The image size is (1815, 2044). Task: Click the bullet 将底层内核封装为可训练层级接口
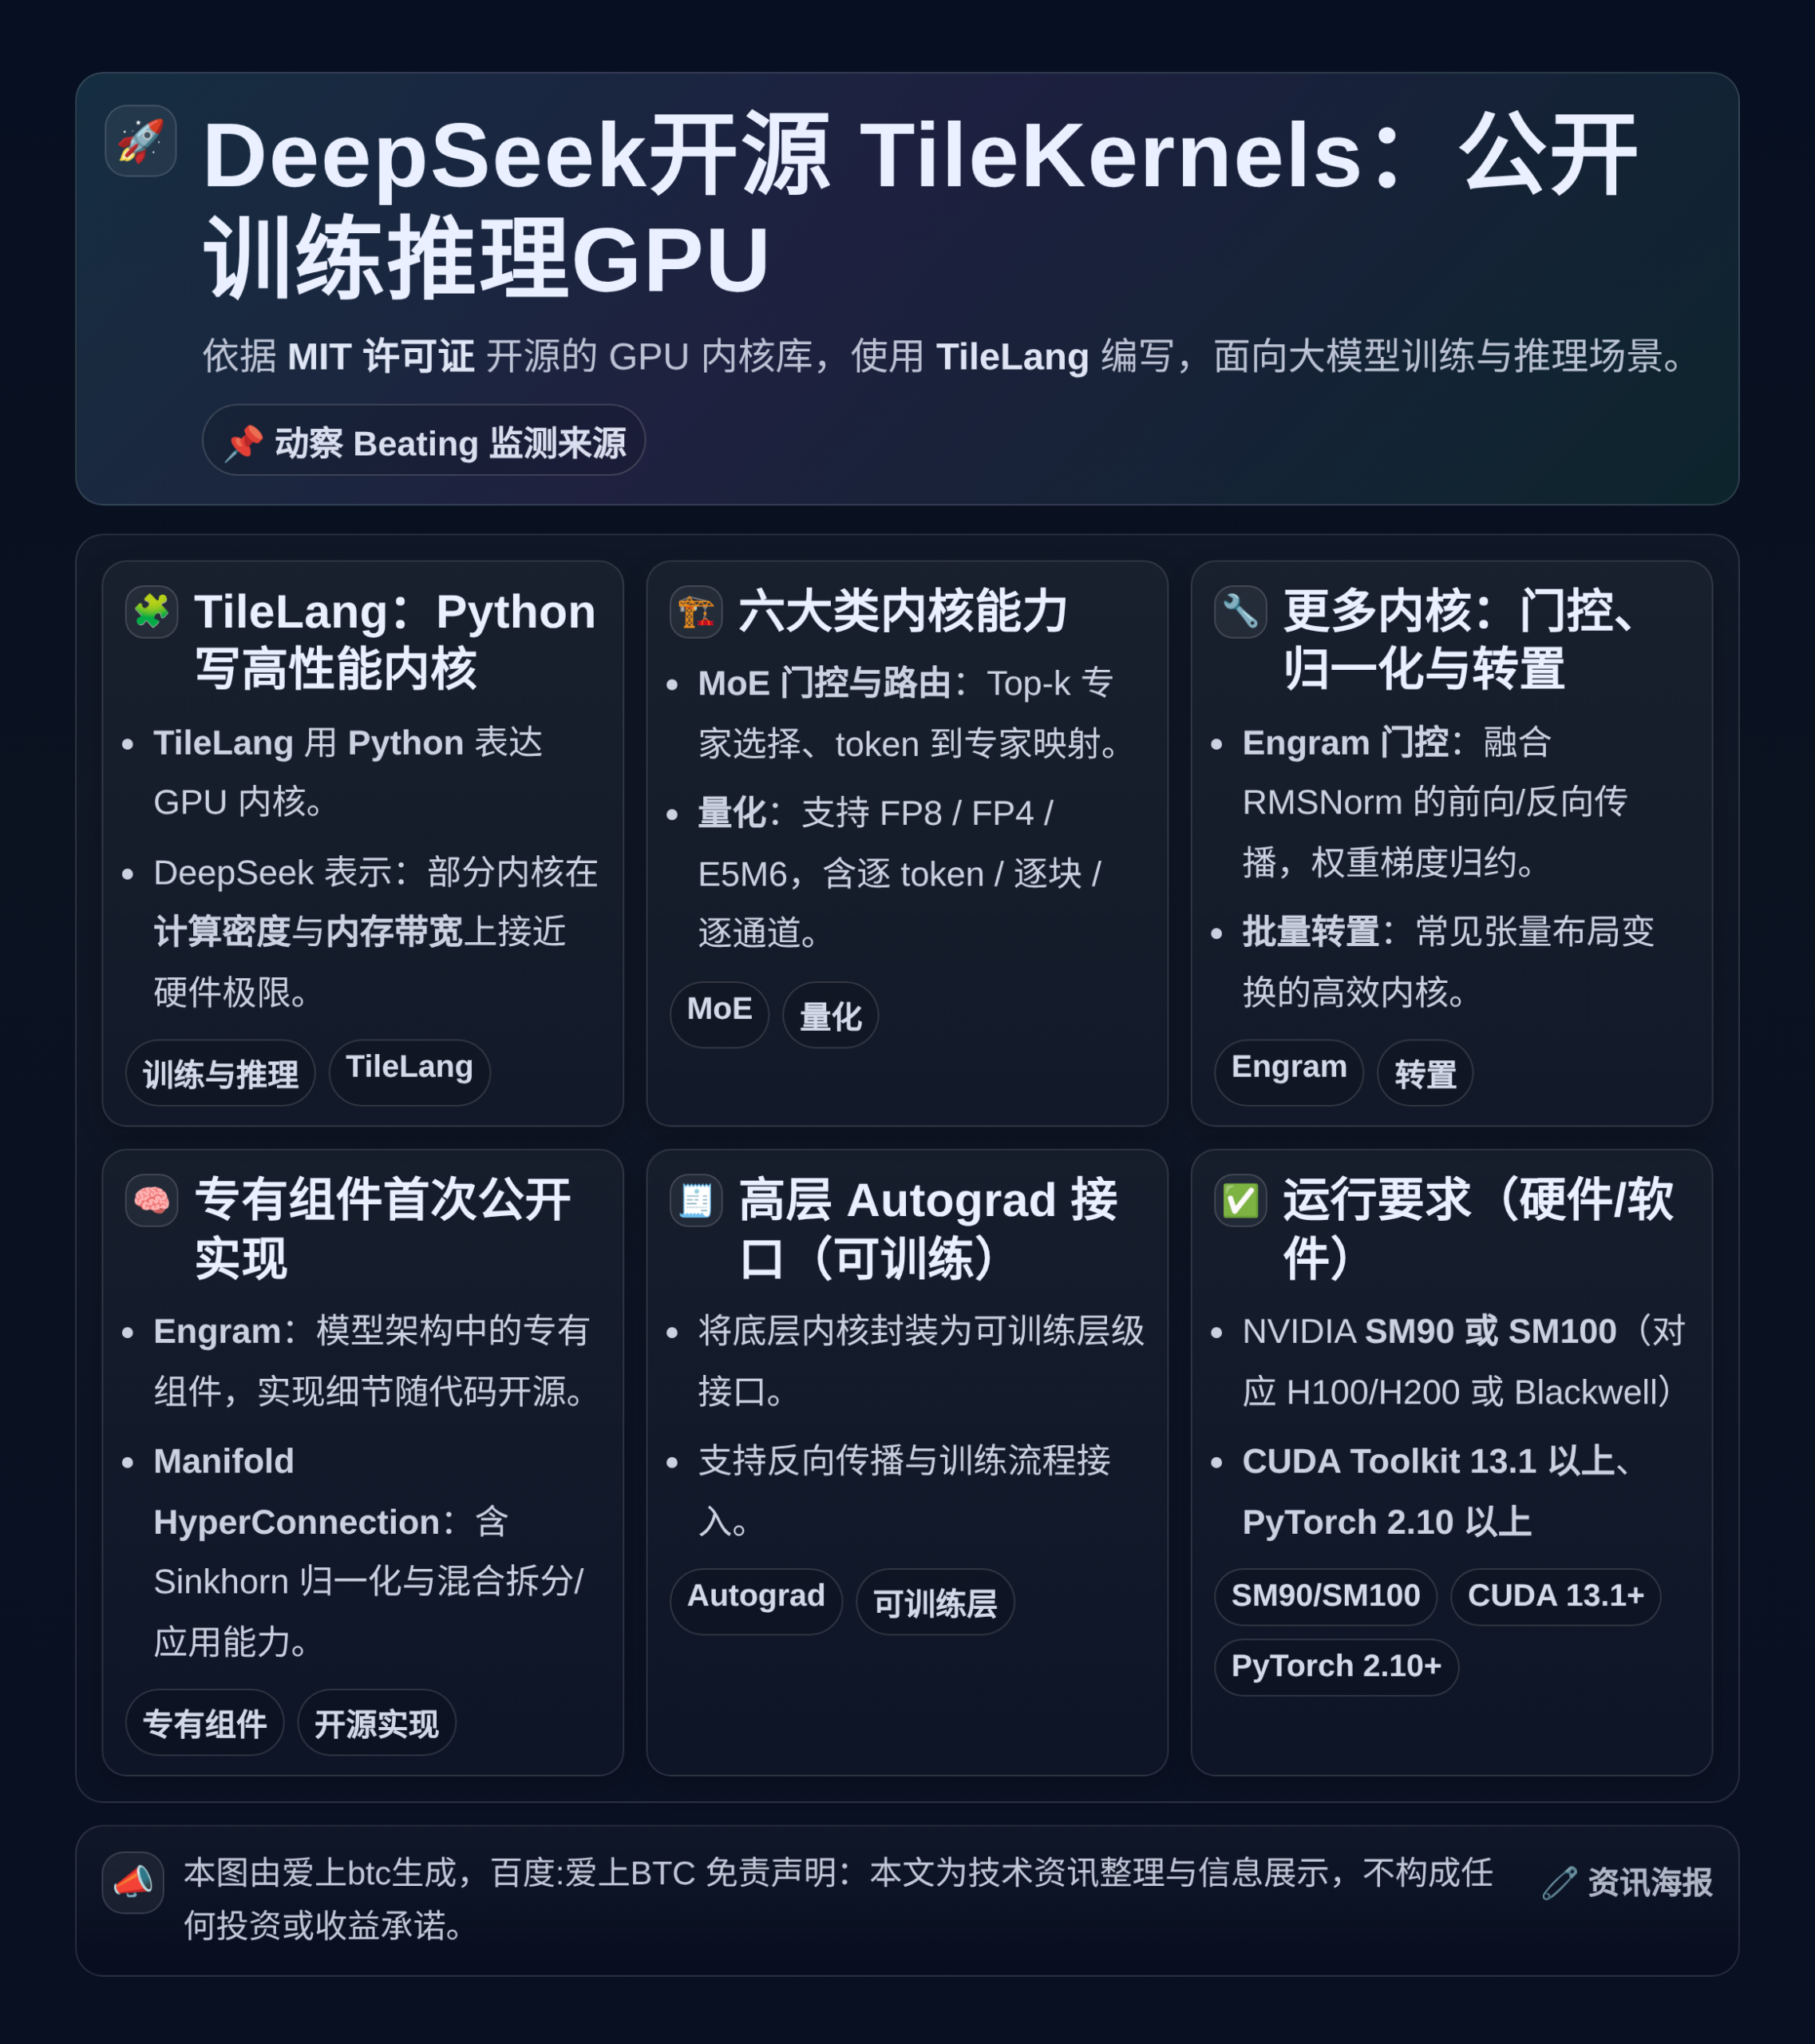[920, 1361]
